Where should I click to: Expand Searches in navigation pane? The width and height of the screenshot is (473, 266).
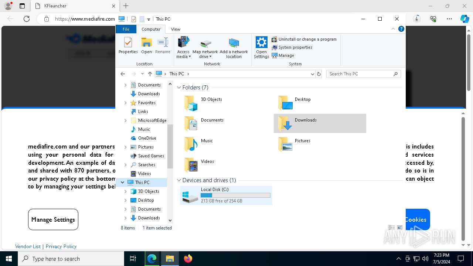(125, 165)
